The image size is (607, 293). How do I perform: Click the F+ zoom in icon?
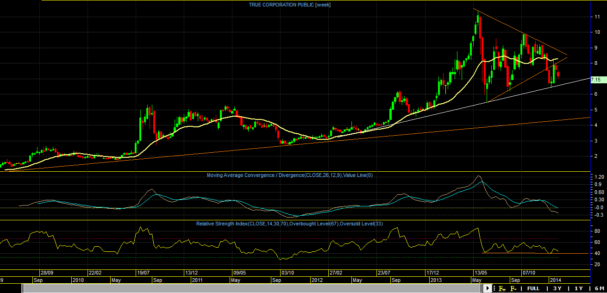(502, 288)
